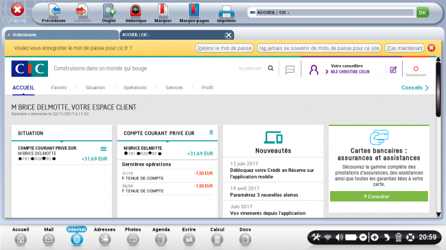This screenshot has height=250, width=446.
Task: Open the SITUATION account hamburger menu
Action: [x=104, y=149]
